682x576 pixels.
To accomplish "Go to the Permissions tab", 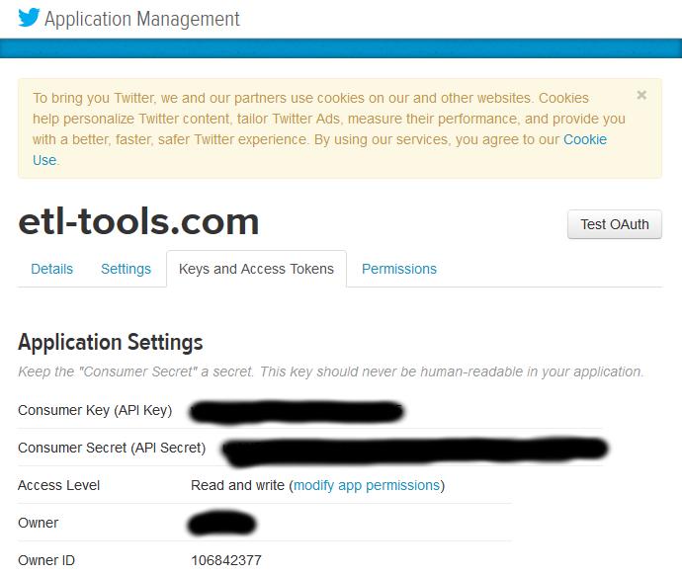I will [399, 269].
